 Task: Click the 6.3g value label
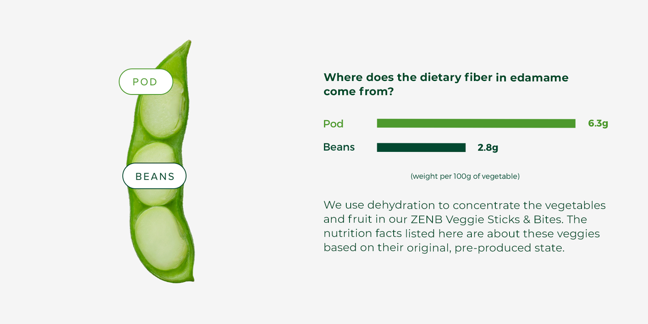coord(598,124)
